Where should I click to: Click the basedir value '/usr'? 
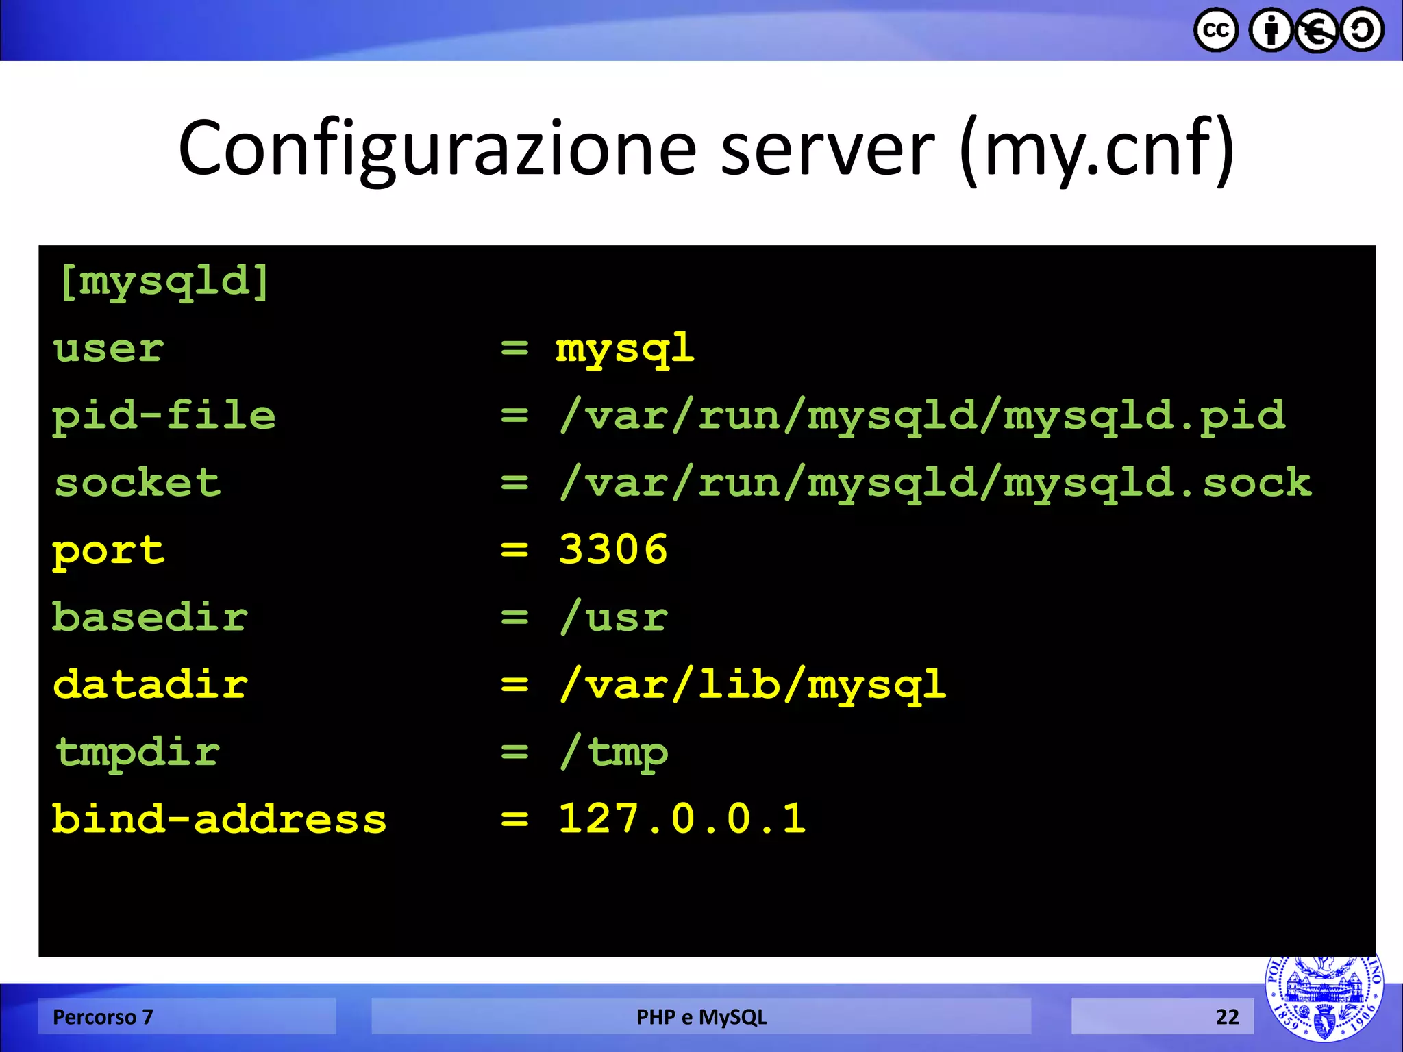(x=613, y=616)
